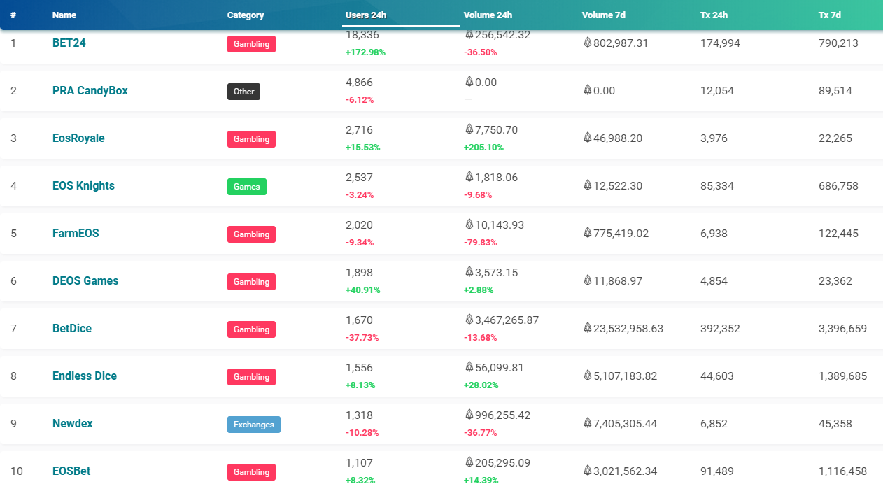The height and width of the screenshot is (484, 883).
Task: Click Gambling tag in BET24 row
Action: coord(251,44)
